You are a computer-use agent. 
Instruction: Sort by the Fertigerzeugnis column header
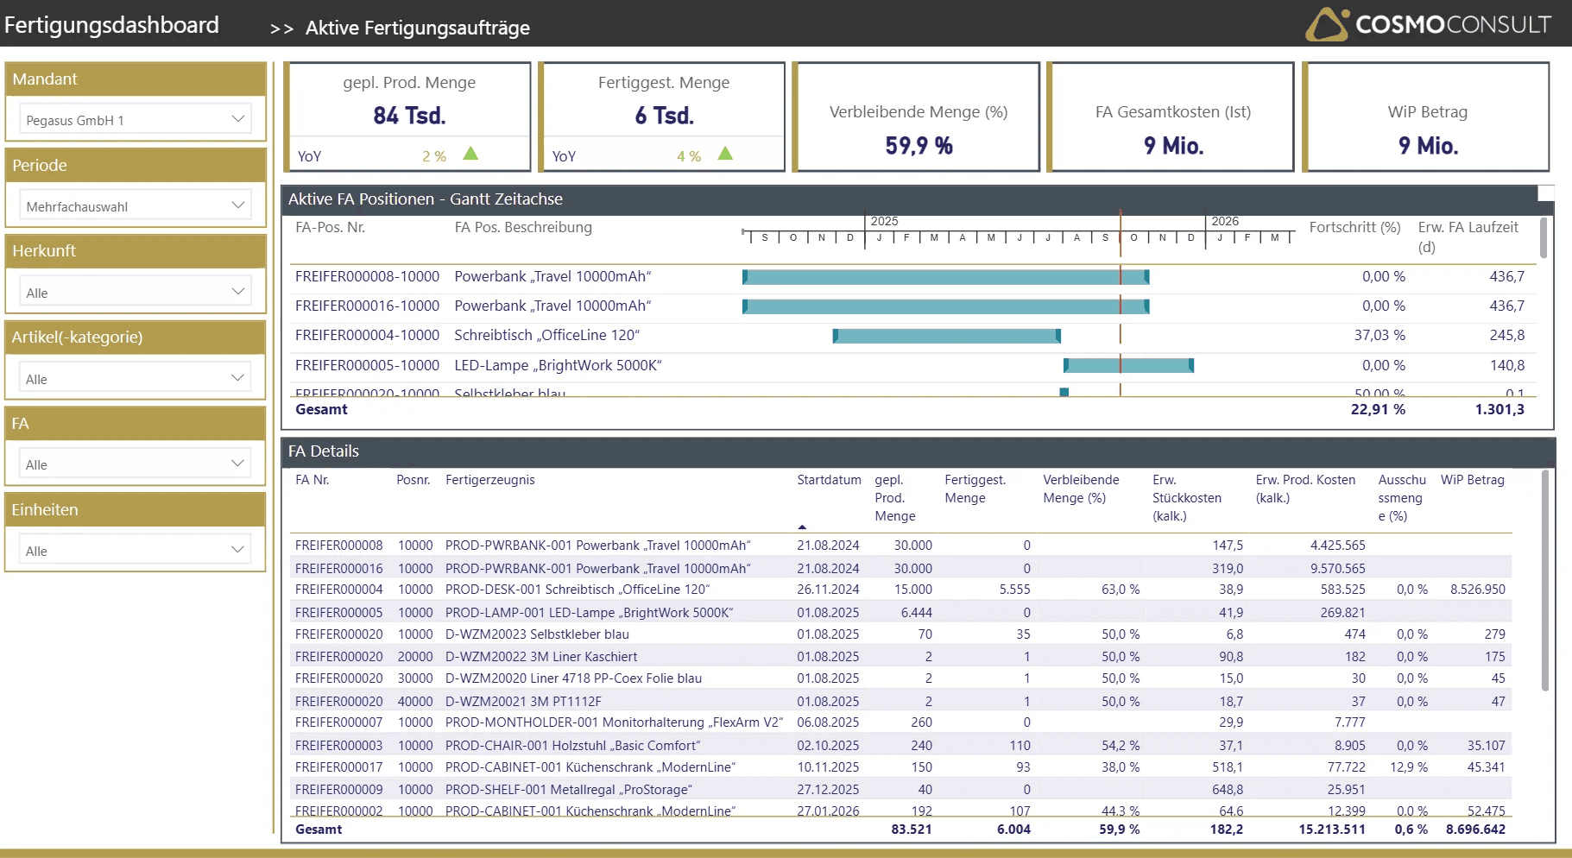tap(489, 480)
